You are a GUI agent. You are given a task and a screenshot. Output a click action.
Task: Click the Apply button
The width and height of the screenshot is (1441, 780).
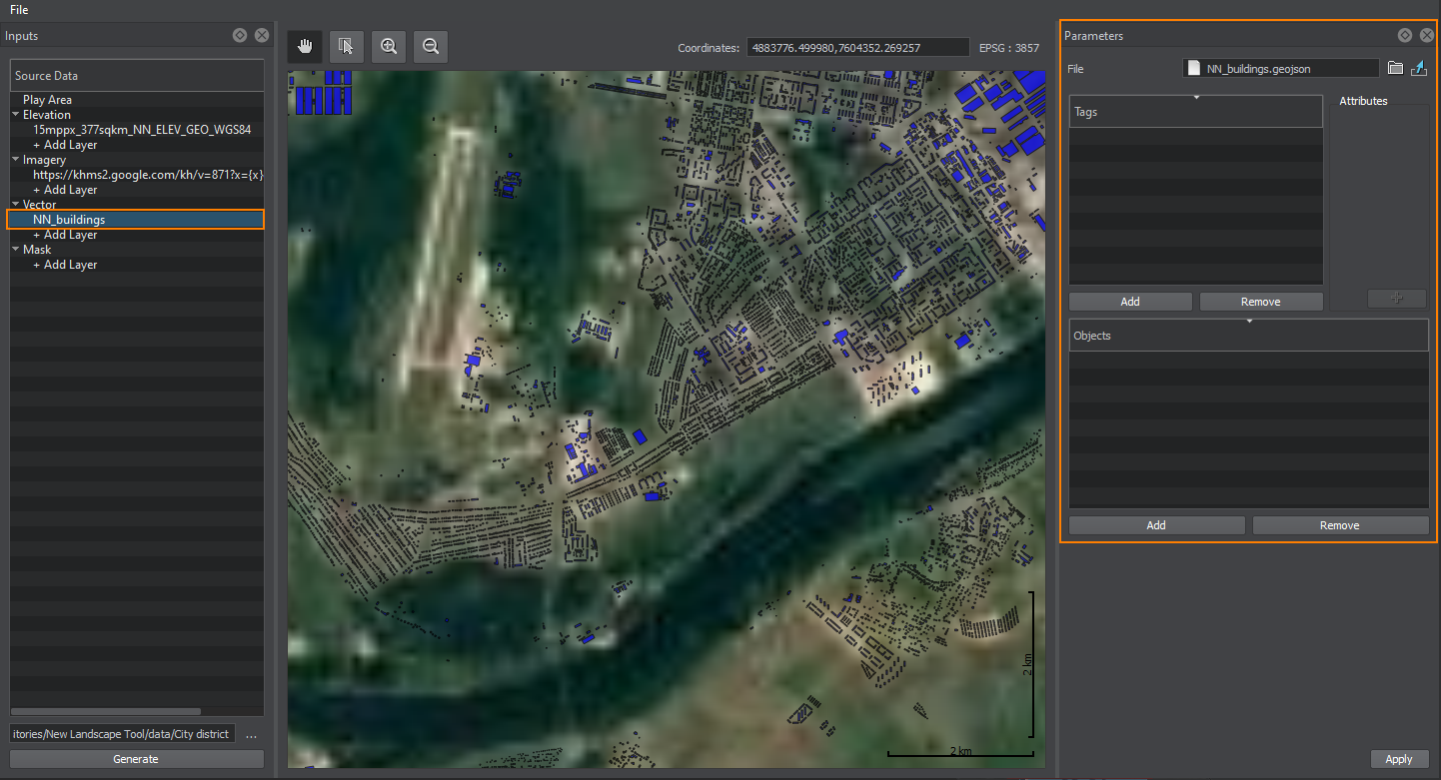tap(1398, 759)
